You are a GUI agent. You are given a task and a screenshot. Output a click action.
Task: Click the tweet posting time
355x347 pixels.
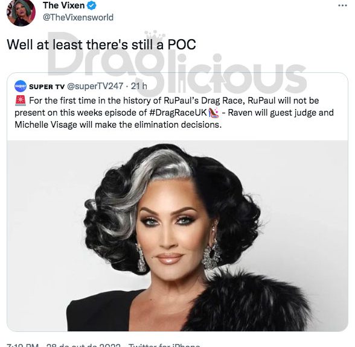pyautogui.click(x=23, y=345)
